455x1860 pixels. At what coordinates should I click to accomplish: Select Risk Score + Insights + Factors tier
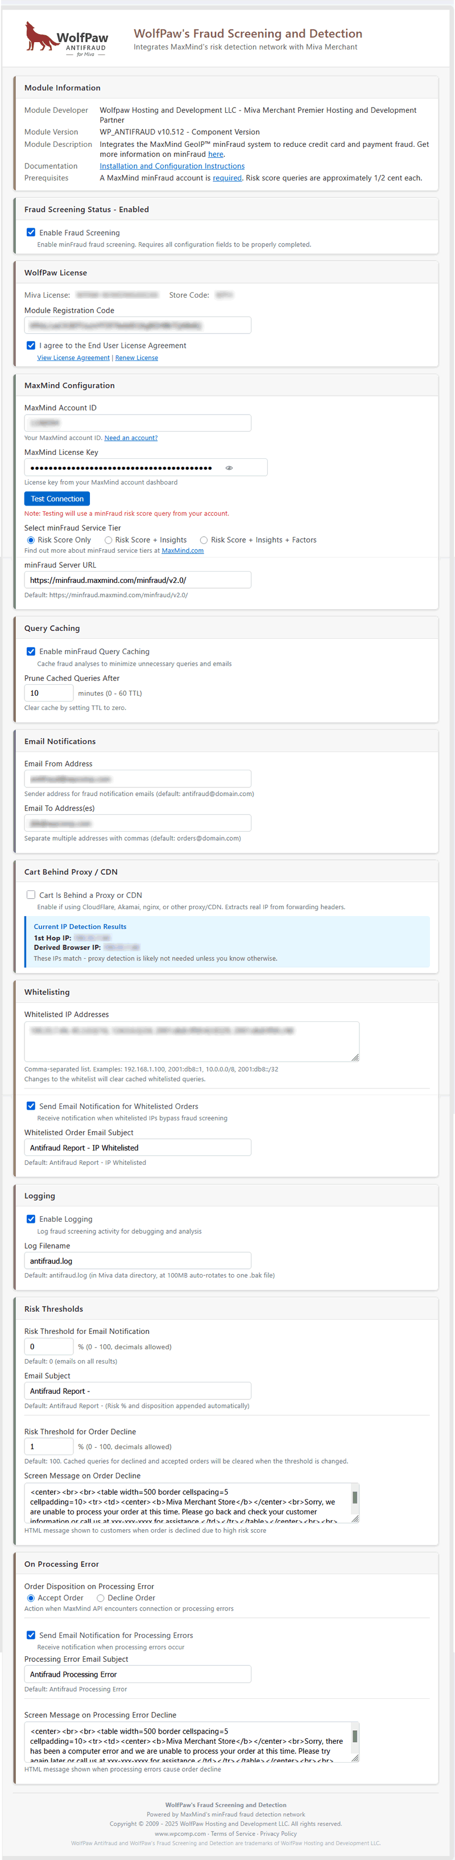click(x=204, y=539)
